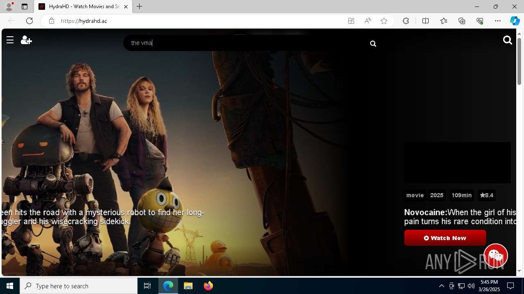Open Edge Favorites list
The width and height of the screenshot is (524, 294).
(x=444, y=21)
